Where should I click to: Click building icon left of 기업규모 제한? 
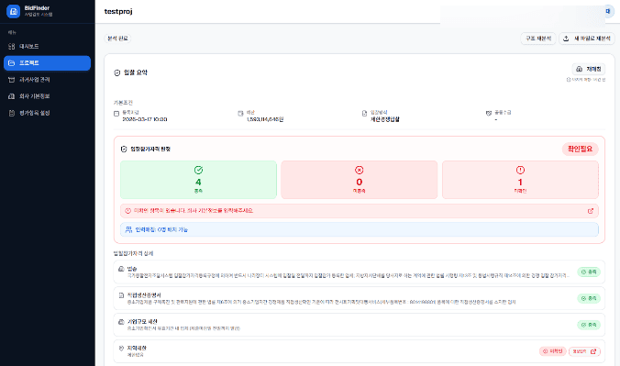pos(121,322)
